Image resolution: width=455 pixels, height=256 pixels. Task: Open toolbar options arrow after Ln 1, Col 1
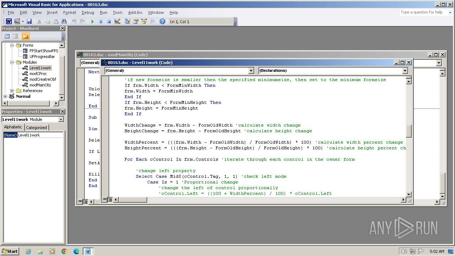[235, 22]
